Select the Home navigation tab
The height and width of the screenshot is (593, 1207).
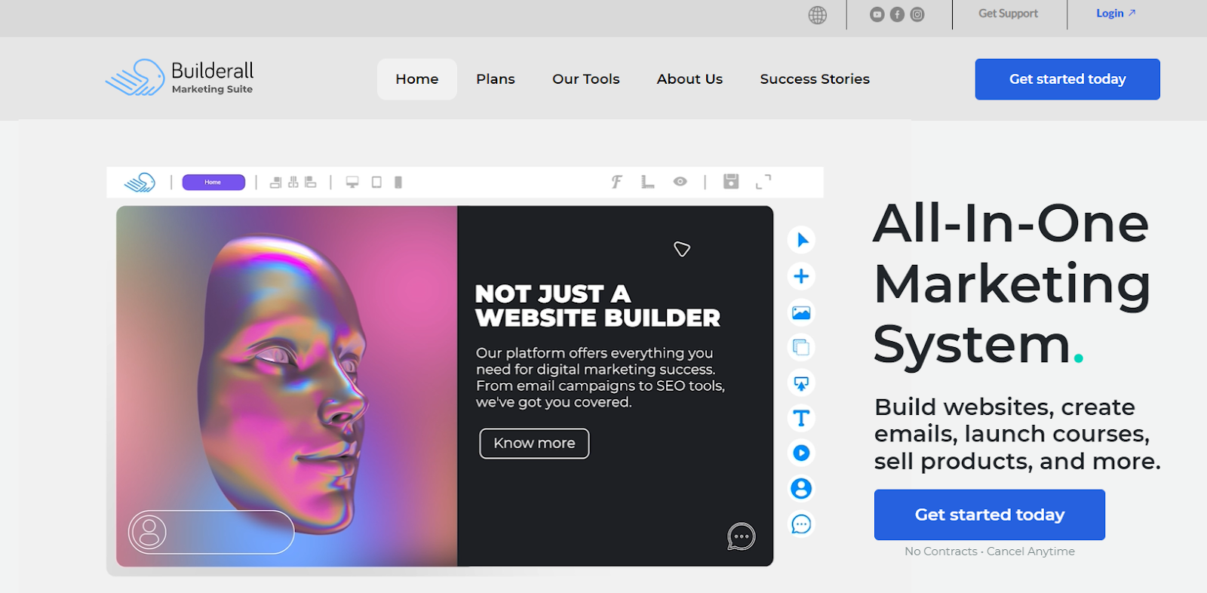pyautogui.click(x=417, y=79)
